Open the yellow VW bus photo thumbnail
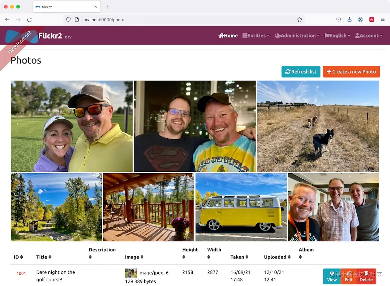 tap(241, 207)
